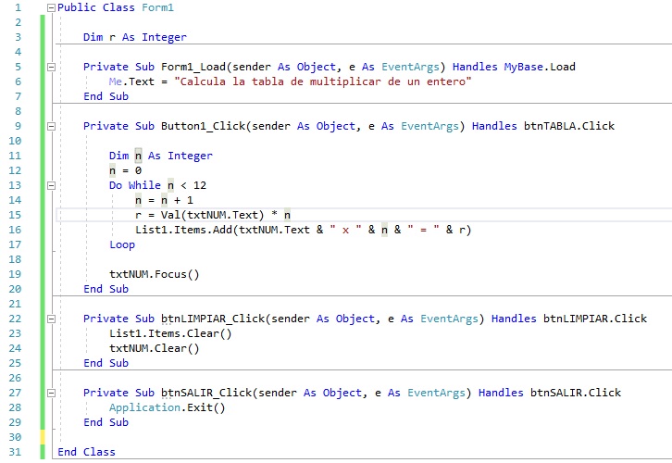Screen dimensions: 672x463
Task: Click the Loop keyword
Action: [122, 244]
